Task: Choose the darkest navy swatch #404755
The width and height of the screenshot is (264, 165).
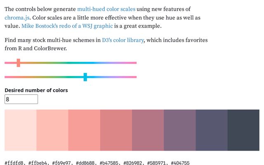Action: tap(243, 130)
